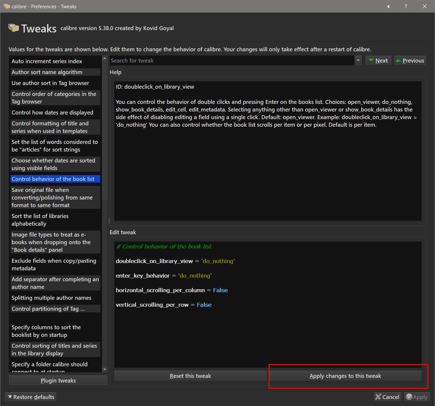Viewport: 435px width, 406px height.
Task: Select Control behavior of the book list
Action: (55, 179)
